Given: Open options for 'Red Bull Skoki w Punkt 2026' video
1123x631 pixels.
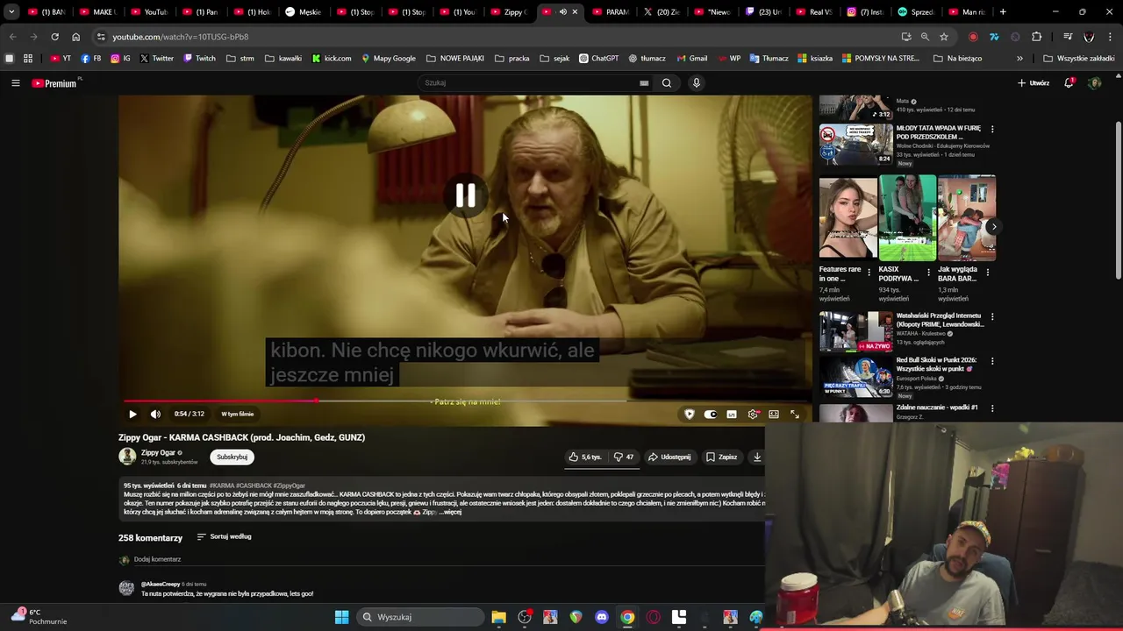Looking at the screenshot, I should click(x=992, y=360).
